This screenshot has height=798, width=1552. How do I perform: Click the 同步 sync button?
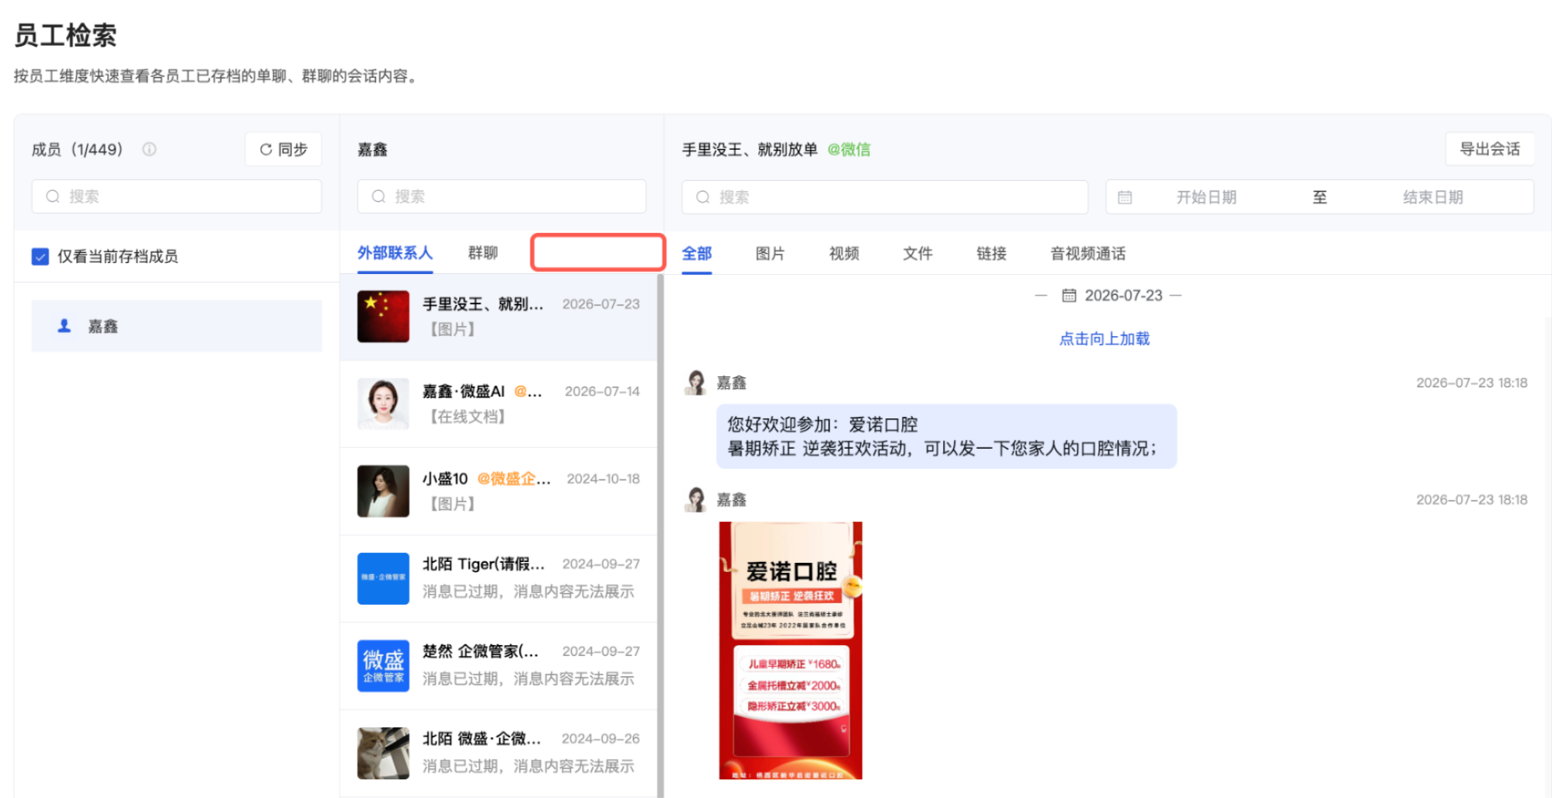(284, 149)
